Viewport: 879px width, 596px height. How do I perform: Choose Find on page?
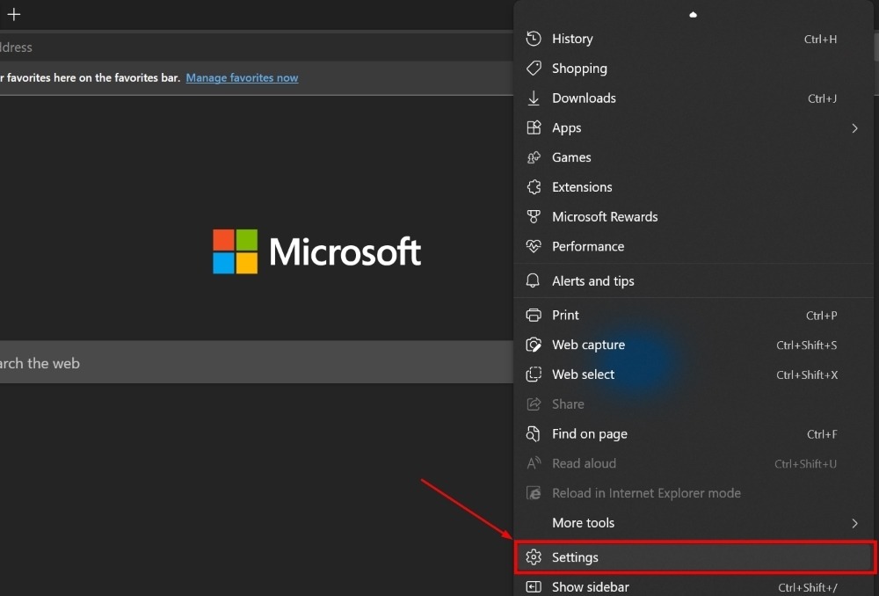pos(589,433)
